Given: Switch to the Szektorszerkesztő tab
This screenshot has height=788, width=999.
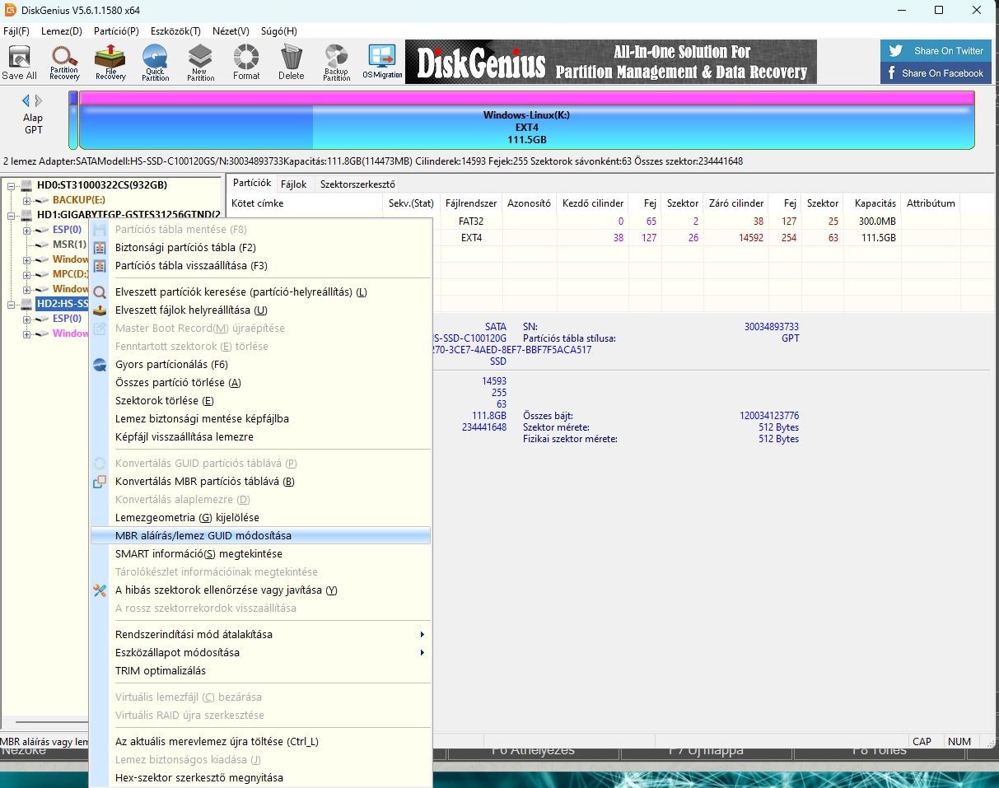Looking at the screenshot, I should click(357, 184).
